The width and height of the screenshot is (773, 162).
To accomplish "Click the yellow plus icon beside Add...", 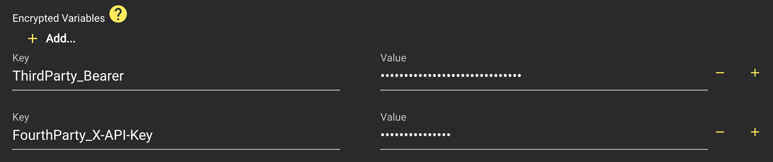I will (32, 39).
